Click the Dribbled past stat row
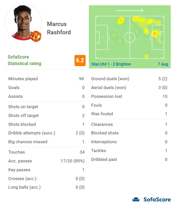Screen dimensions: 175x204 tap(129, 159)
